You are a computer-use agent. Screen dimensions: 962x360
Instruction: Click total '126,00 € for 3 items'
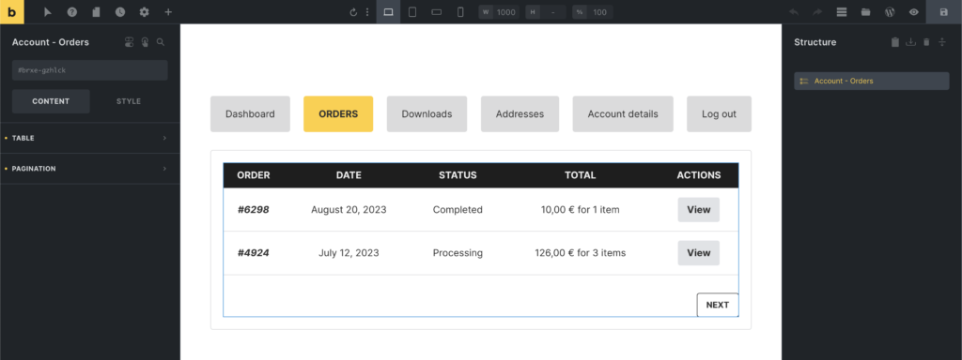coord(581,253)
